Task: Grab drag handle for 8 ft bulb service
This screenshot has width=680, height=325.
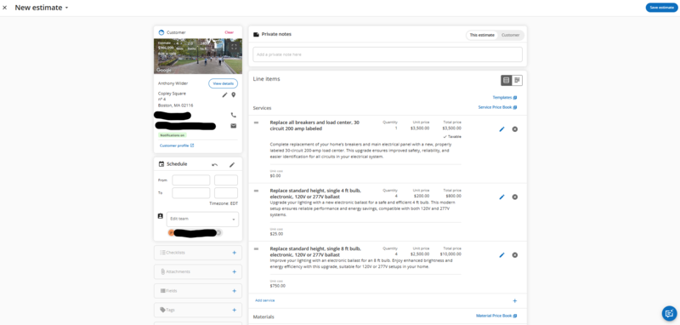Action: 257,248
